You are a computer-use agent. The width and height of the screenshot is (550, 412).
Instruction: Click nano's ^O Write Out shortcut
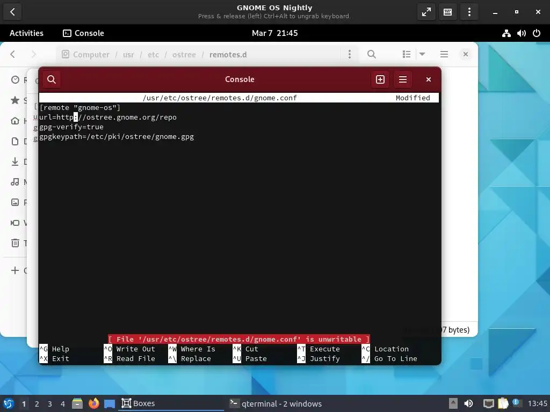point(129,349)
